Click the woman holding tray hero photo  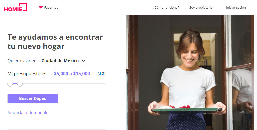point(190,73)
